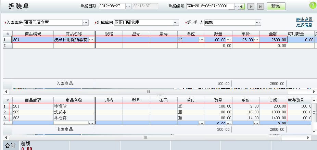Click 库存数量 column header in lower grid

(299, 100)
